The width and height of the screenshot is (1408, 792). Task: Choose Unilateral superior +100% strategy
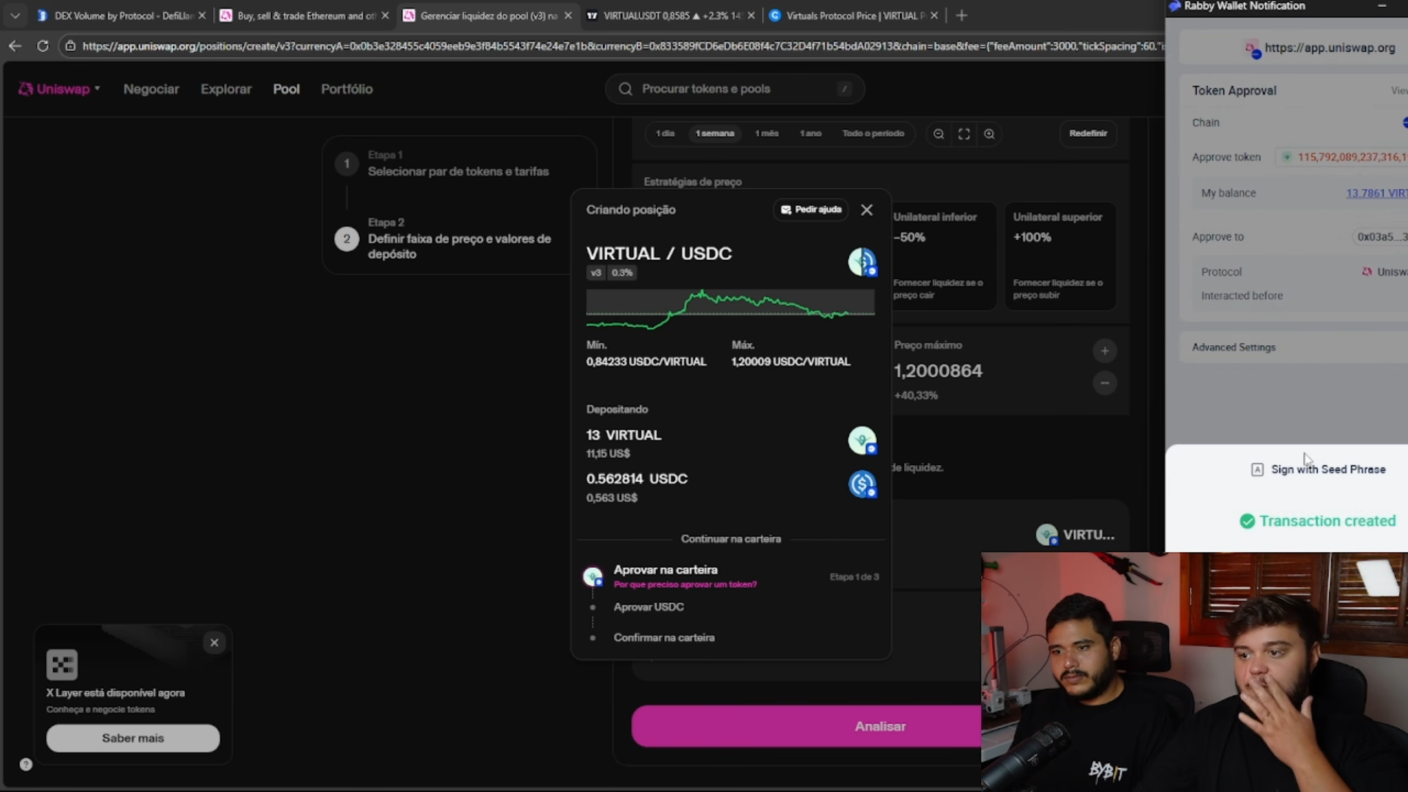click(x=1060, y=256)
